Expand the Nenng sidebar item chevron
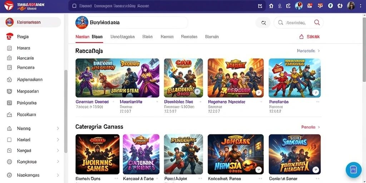Viewport: 366px width, 183px height. coord(58,128)
